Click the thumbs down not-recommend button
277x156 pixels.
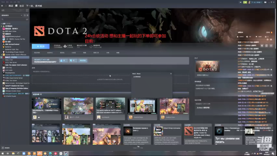pos(73,60)
